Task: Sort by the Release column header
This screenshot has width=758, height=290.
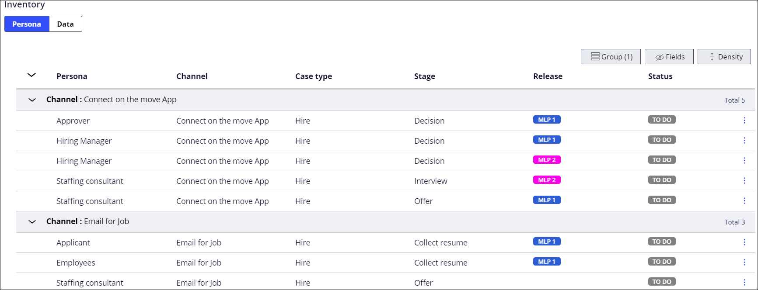Action: (x=548, y=76)
